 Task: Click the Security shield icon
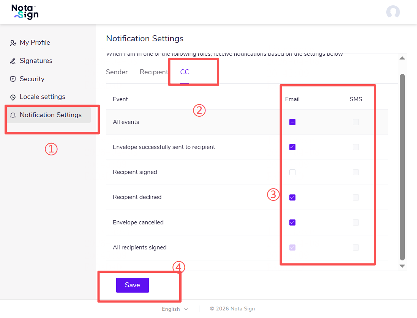point(13,79)
